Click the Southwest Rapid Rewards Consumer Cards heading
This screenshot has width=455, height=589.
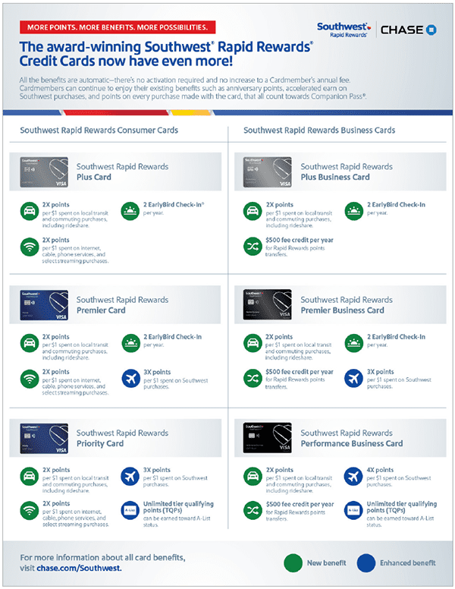click(99, 131)
